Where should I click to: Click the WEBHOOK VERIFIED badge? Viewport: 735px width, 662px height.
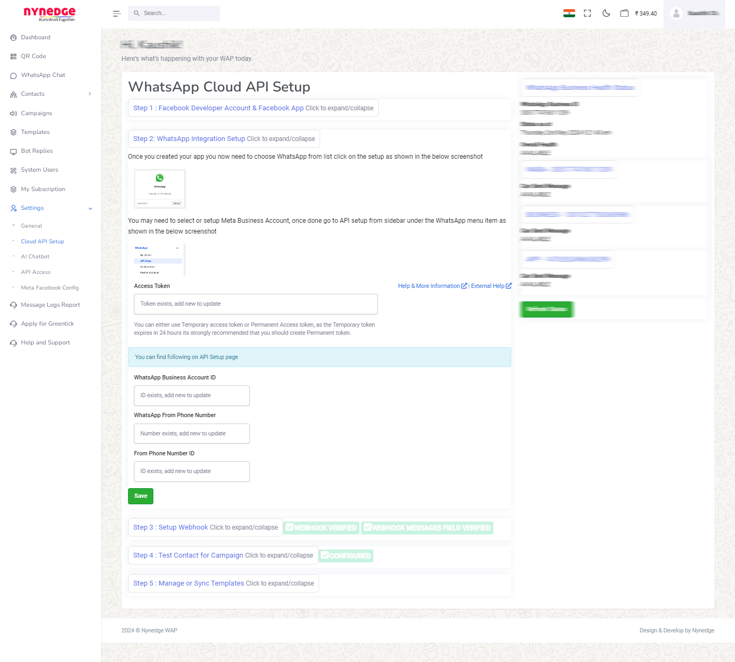(321, 527)
